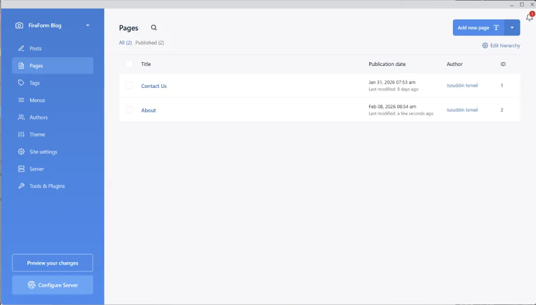Click the Author column header
Viewport: 536px width, 305px height.
[455, 64]
